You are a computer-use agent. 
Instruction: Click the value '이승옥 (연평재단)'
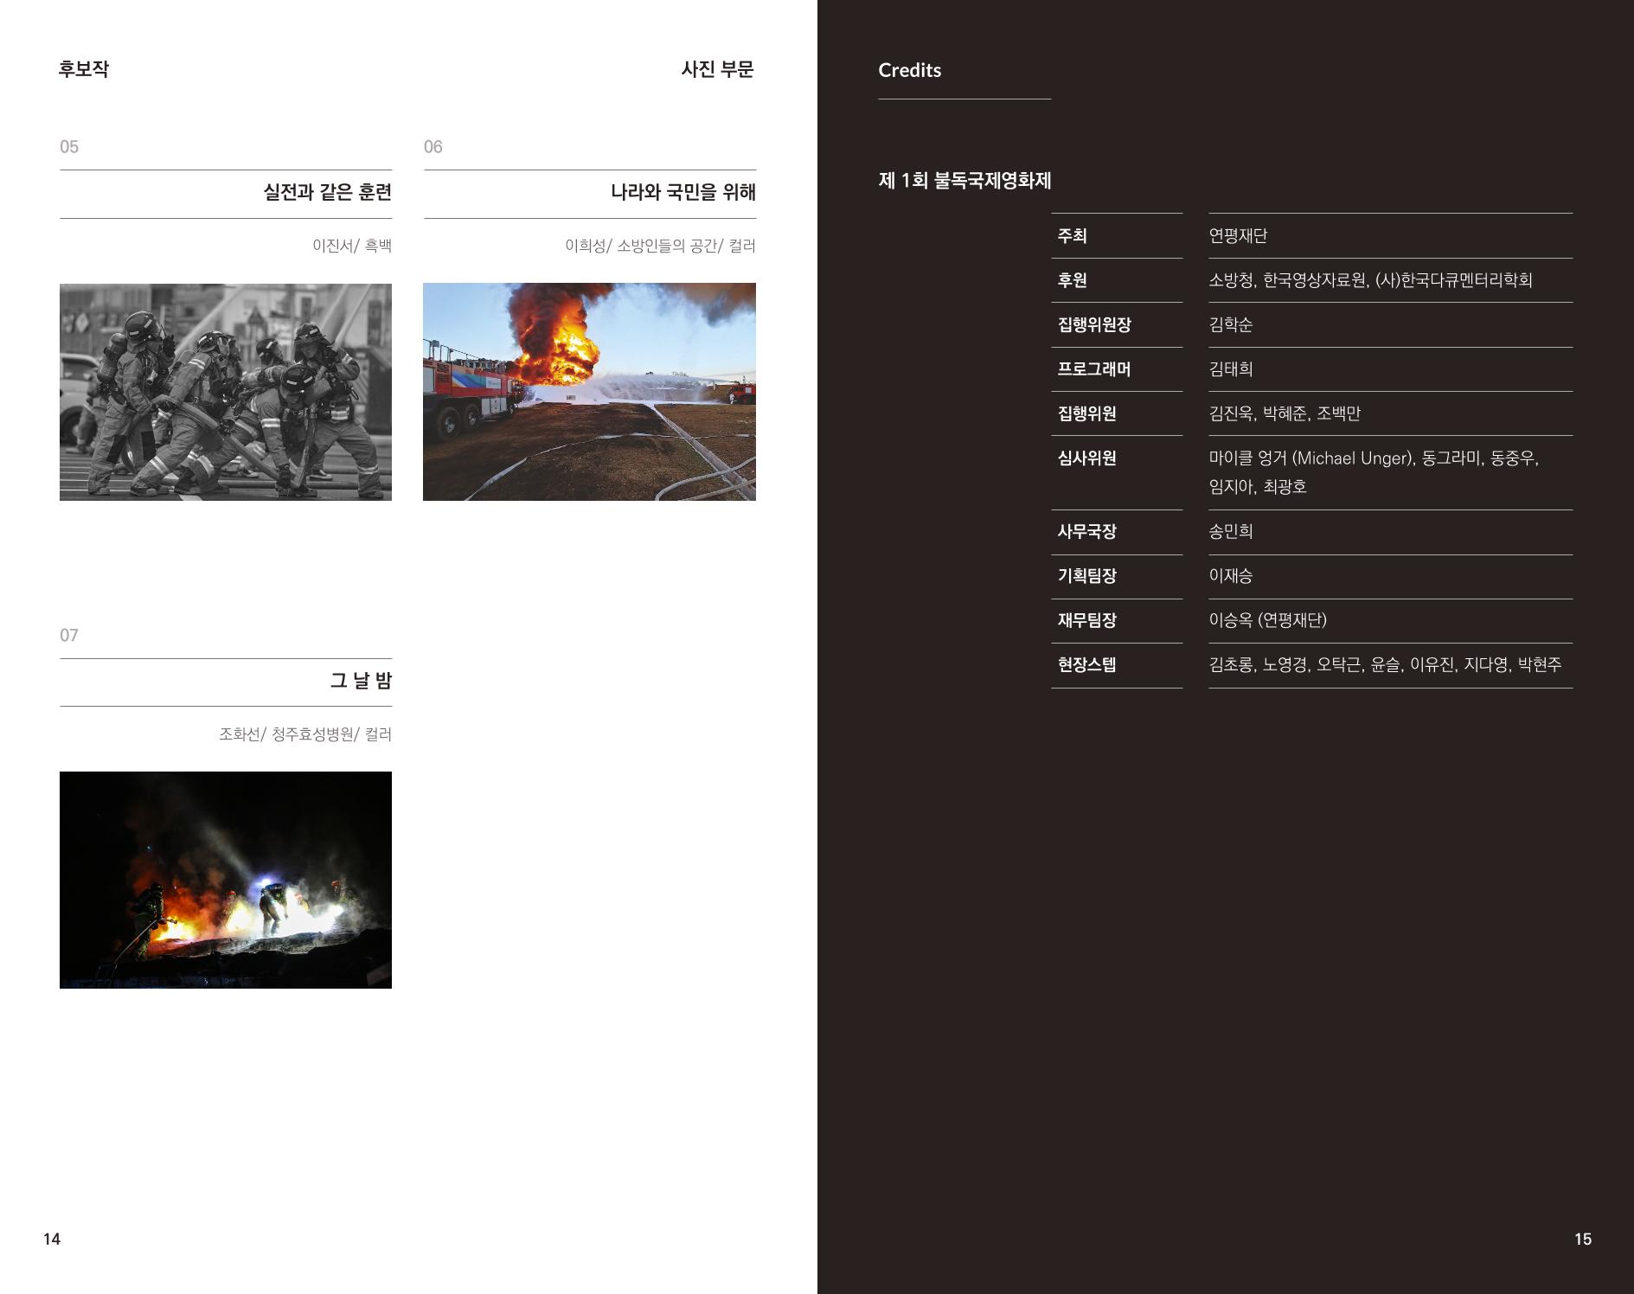point(1267,620)
